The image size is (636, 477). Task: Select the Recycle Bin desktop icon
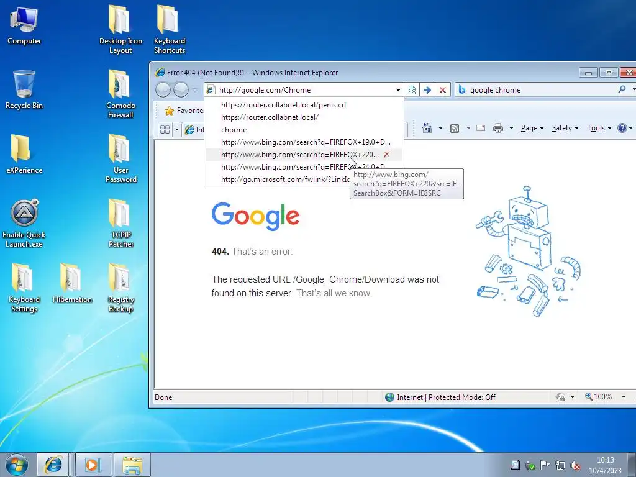tap(24, 89)
